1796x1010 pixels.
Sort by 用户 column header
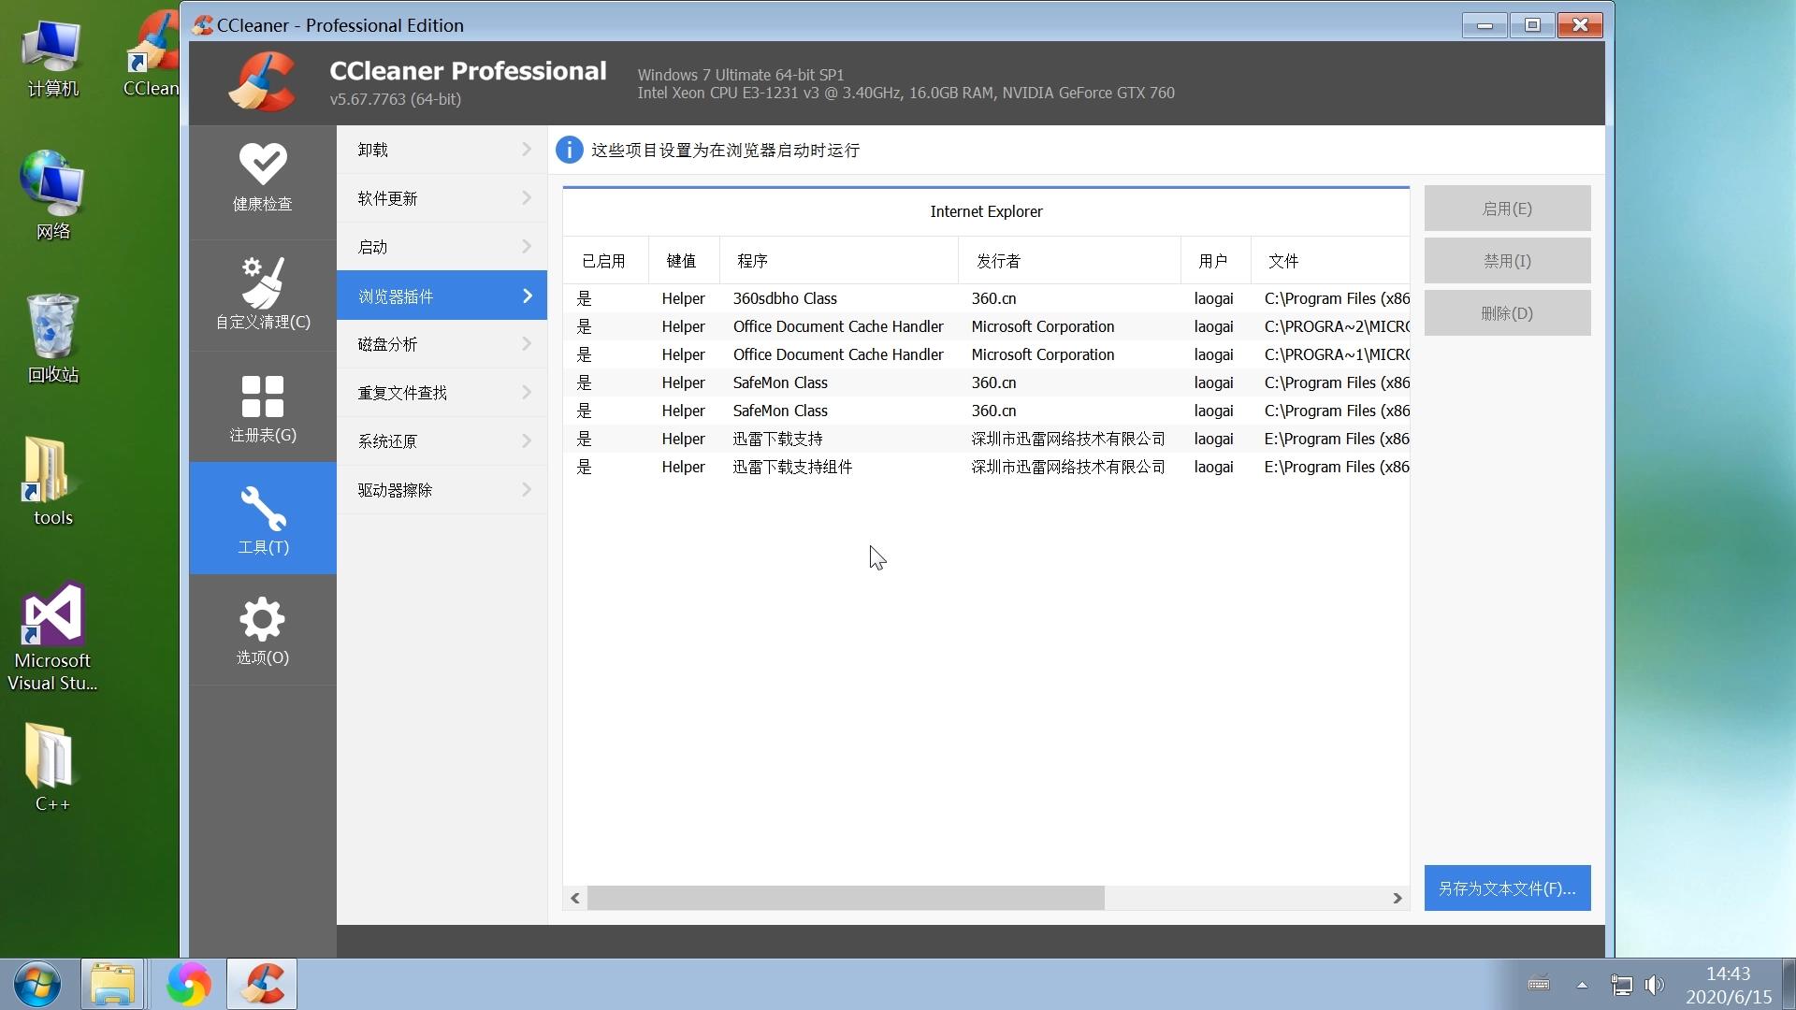coord(1216,261)
